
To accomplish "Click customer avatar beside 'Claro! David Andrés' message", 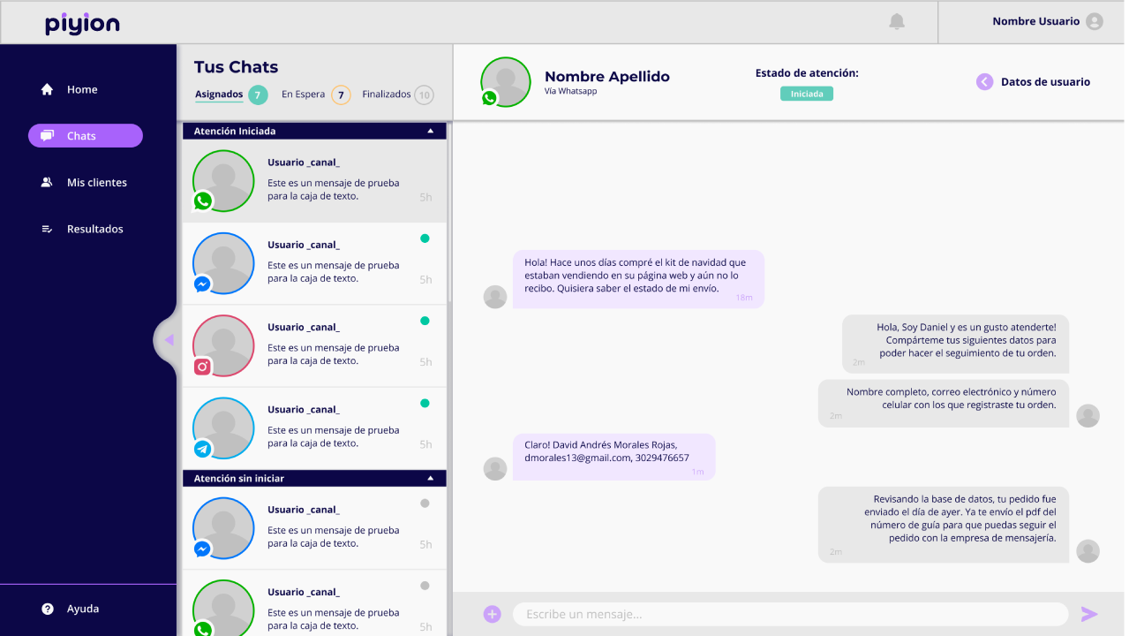I will (495, 469).
